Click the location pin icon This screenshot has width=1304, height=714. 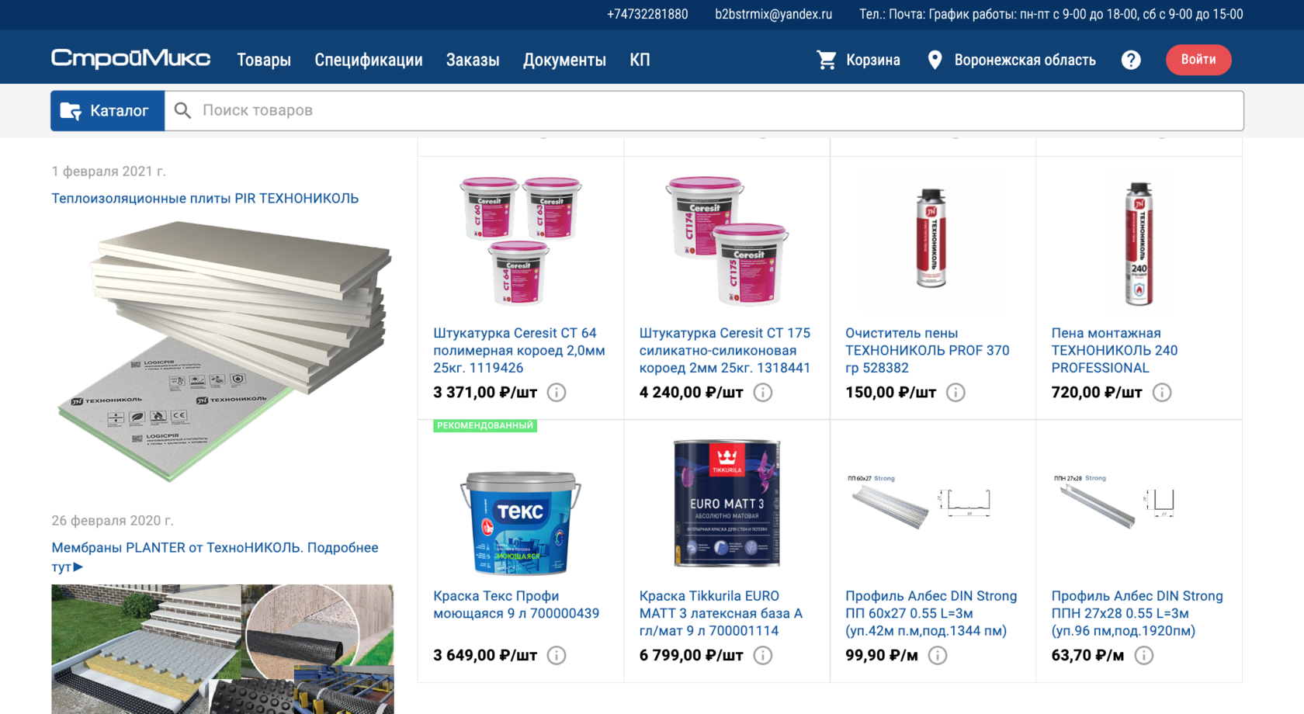(935, 60)
